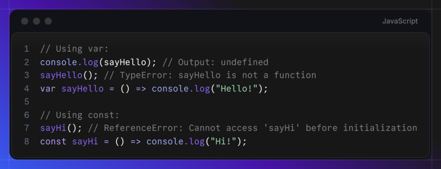Click the TypeError comment on line 3
Screen dimensions: 441x169
210,75
